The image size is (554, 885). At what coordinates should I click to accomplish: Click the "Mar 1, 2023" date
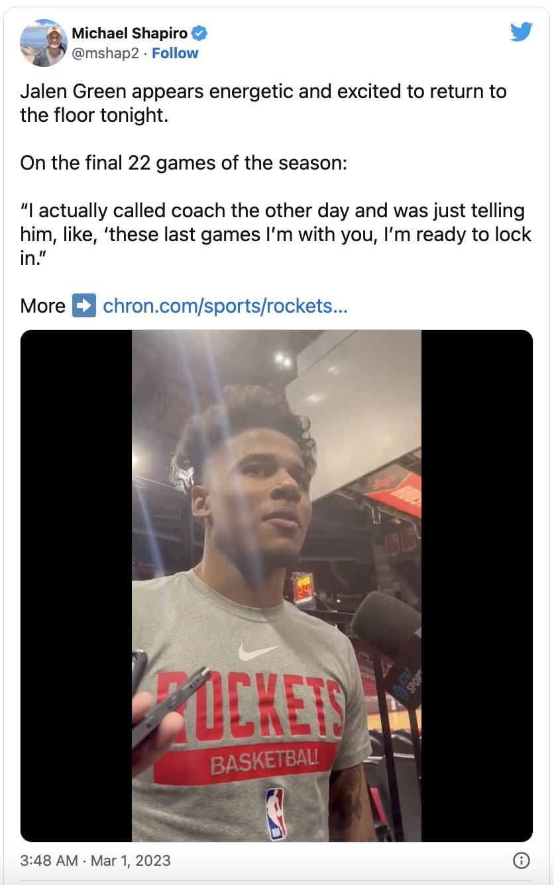pyautogui.click(x=131, y=860)
